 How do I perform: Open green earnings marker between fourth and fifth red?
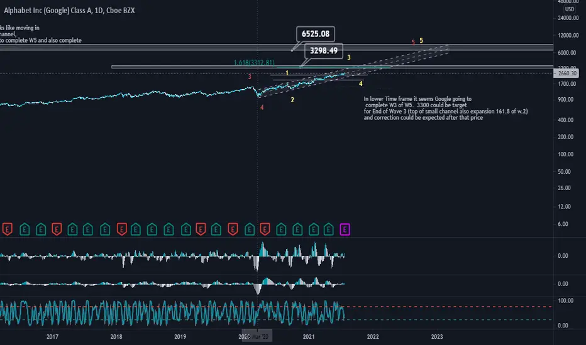click(x=216, y=229)
